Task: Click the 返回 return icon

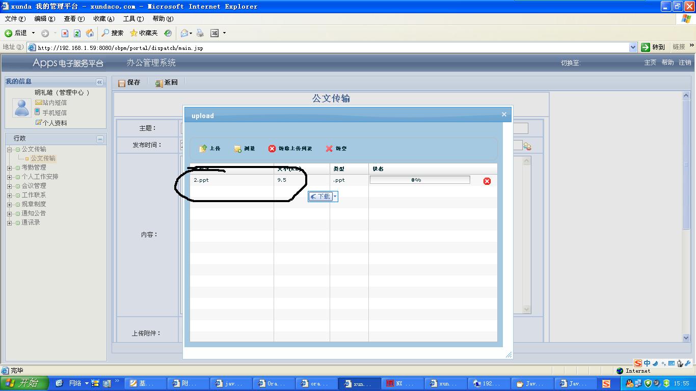Action: [159, 83]
